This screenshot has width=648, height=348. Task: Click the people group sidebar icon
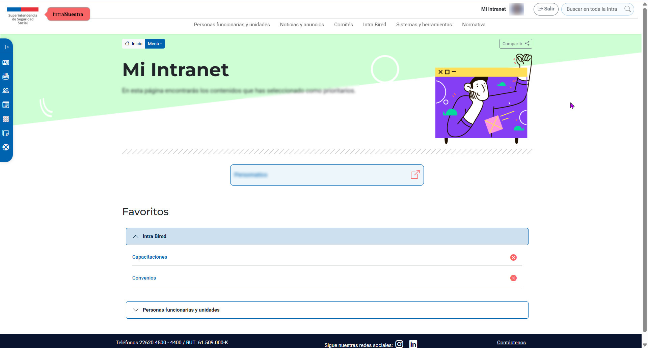tap(6, 91)
